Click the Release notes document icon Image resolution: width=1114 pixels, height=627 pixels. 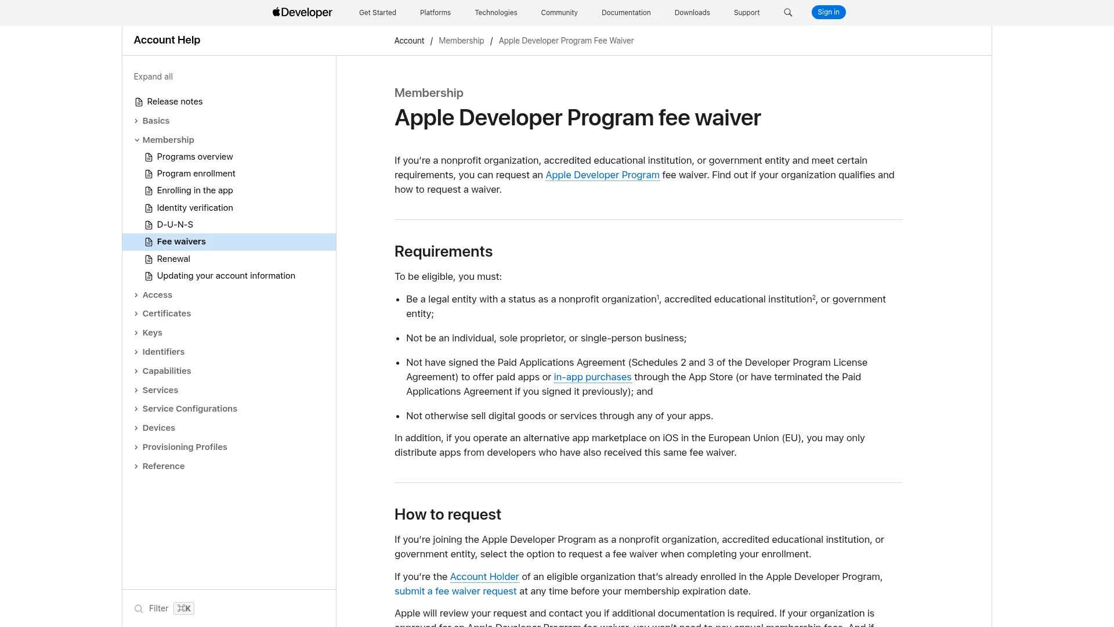click(x=139, y=102)
